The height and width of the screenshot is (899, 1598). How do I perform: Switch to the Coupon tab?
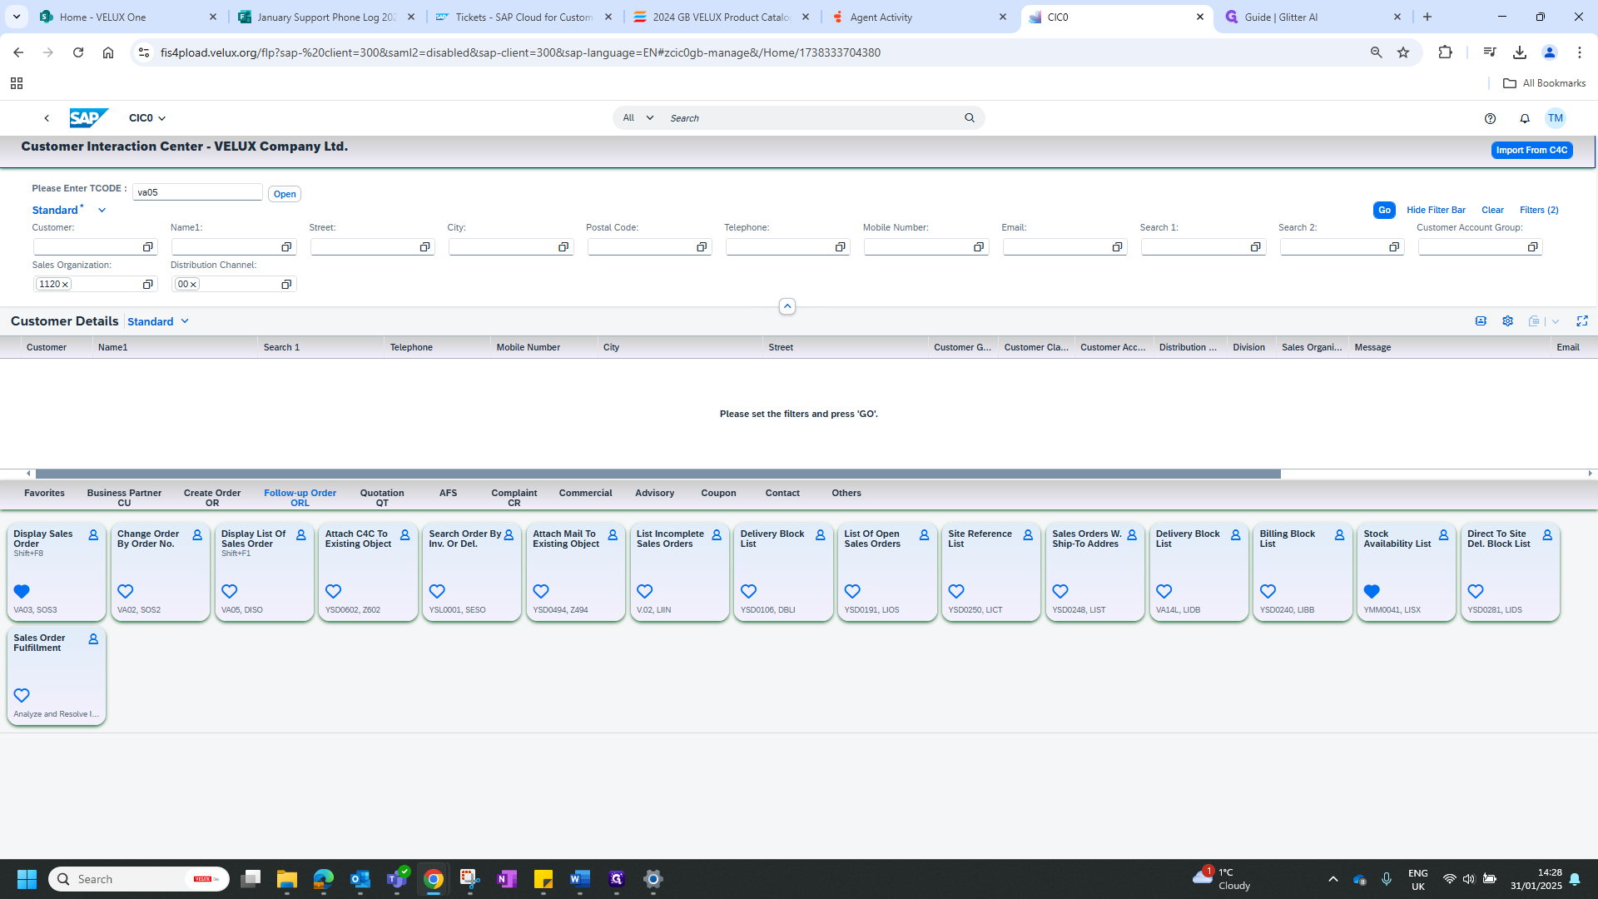pyautogui.click(x=718, y=493)
